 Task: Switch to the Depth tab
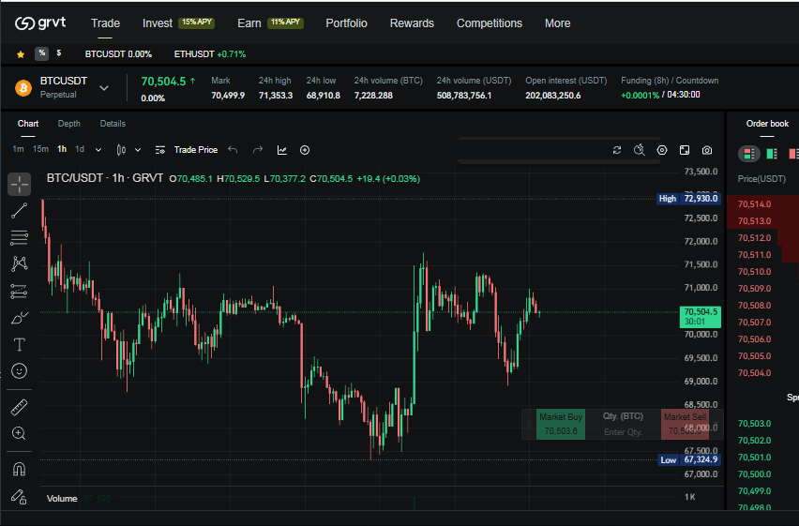[x=68, y=124]
